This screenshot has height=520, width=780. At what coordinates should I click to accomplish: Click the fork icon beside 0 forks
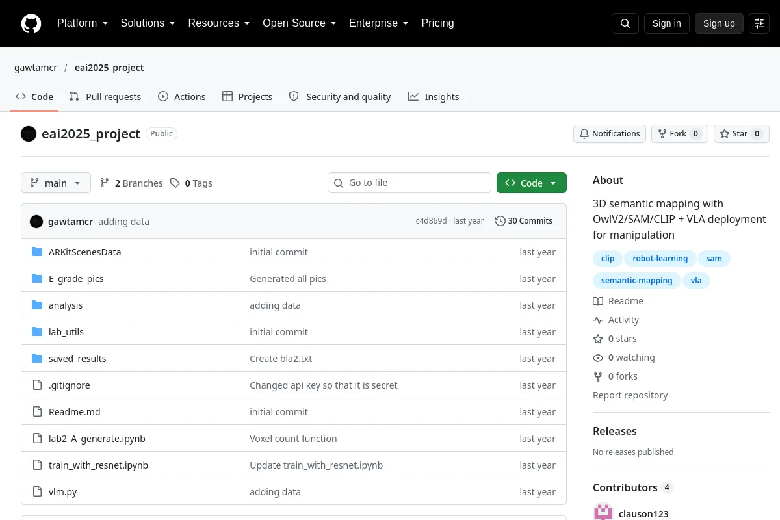tap(598, 376)
